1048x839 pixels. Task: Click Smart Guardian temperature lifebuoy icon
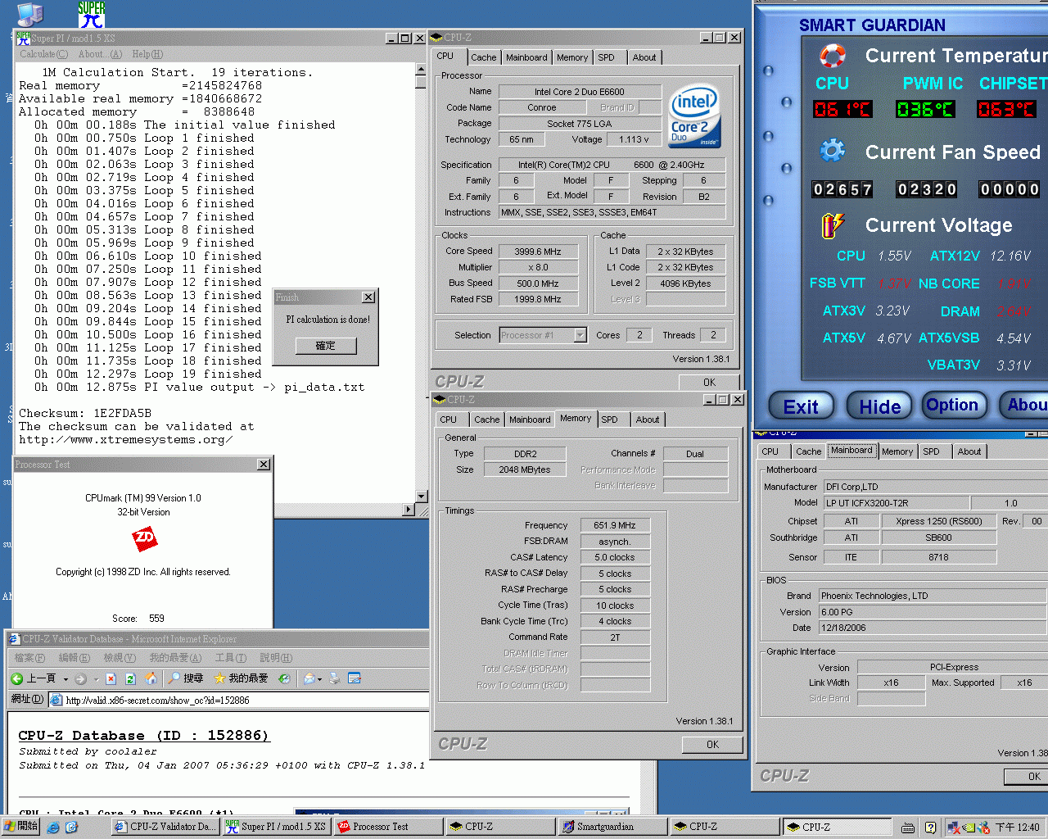(x=833, y=56)
